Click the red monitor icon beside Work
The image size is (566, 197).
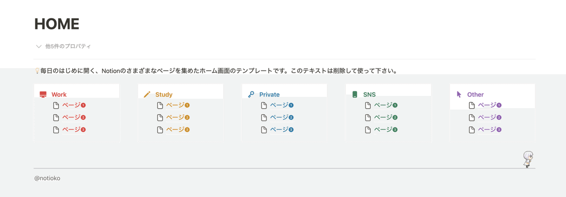point(43,95)
